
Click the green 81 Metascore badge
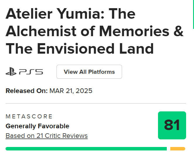[x=172, y=125]
